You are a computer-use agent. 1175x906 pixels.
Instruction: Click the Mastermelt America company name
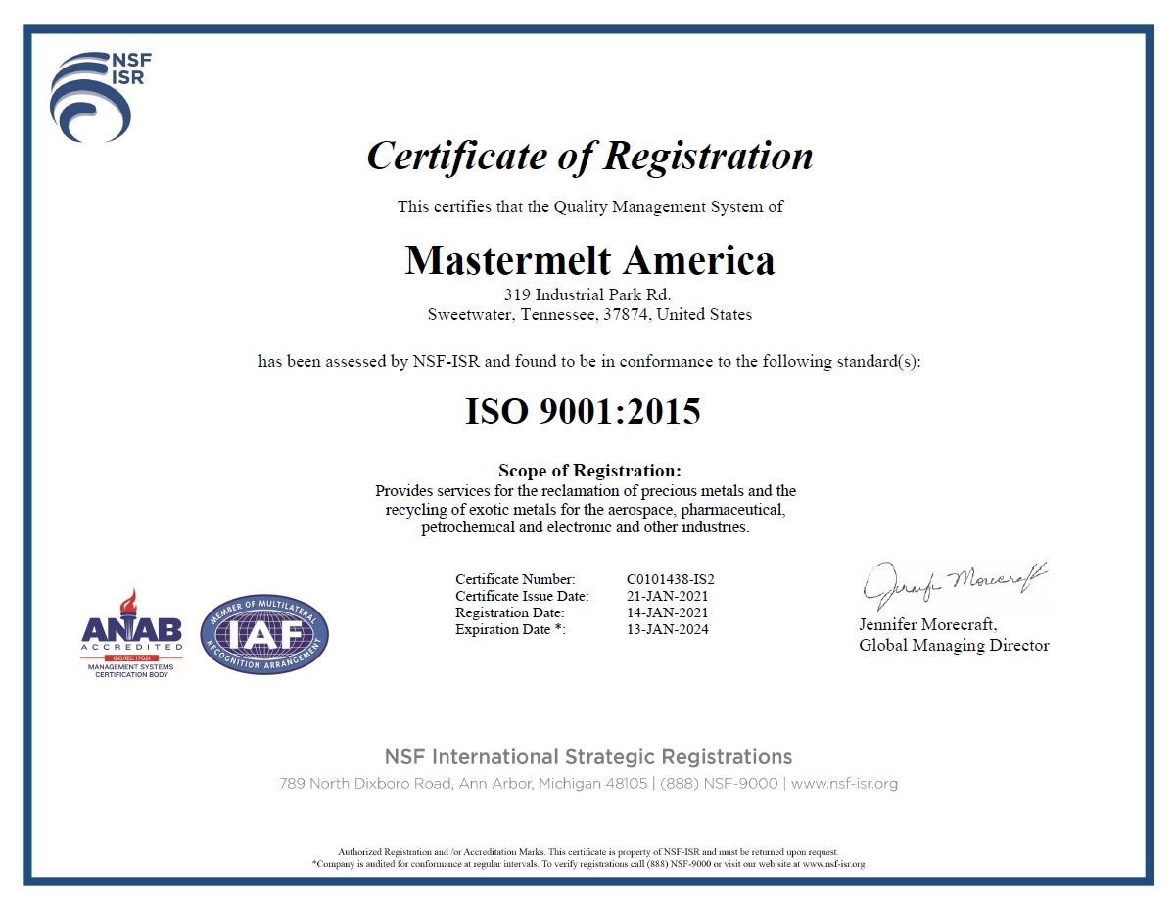tap(589, 260)
